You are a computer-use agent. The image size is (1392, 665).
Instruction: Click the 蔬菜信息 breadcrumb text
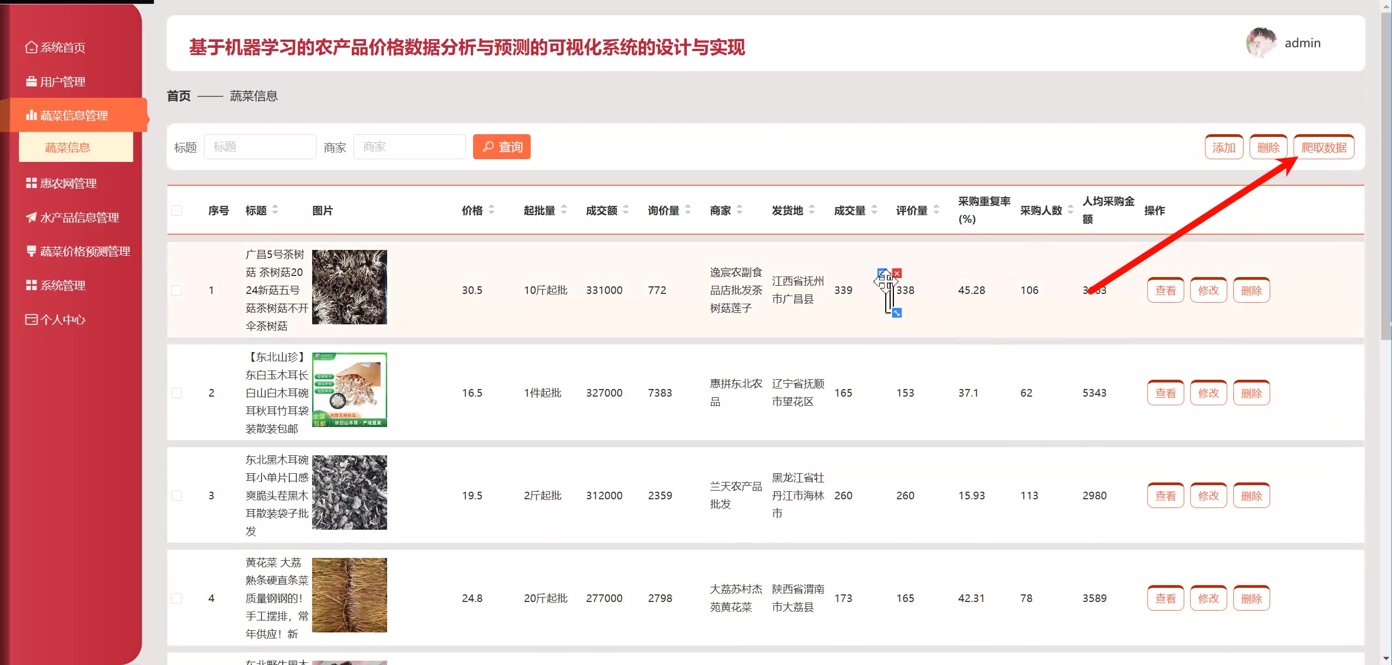254,96
